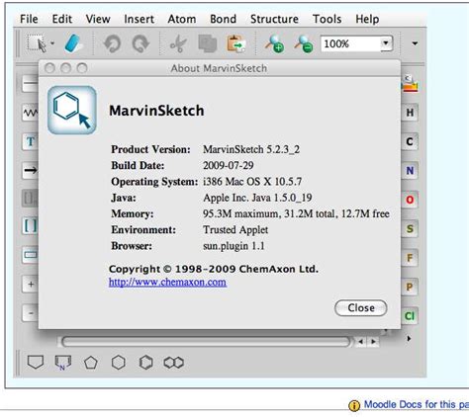This screenshot has width=469, height=417.
Task: Insert the naphthalene fused-ring template
Action: (174, 363)
